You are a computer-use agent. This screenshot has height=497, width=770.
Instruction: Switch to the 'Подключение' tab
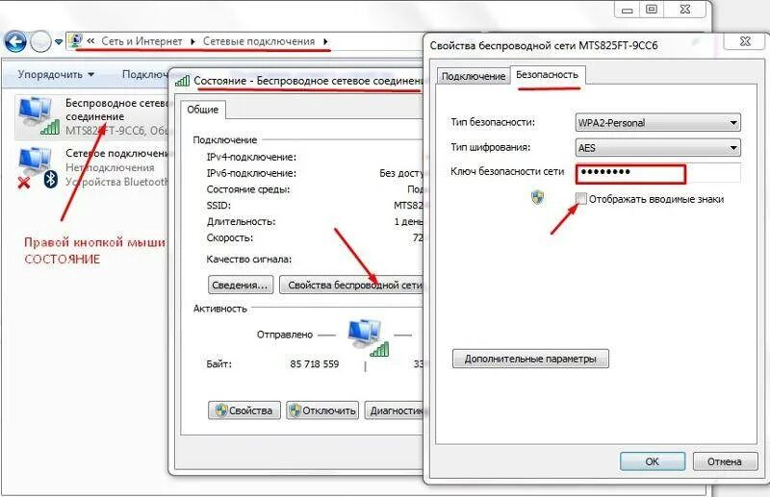[474, 76]
